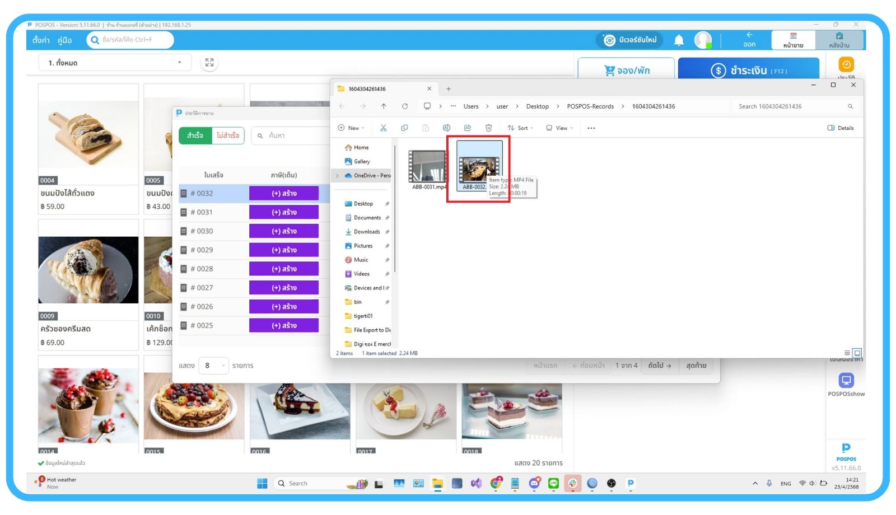Select Downloads in the navigation pane

pos(366,232)
